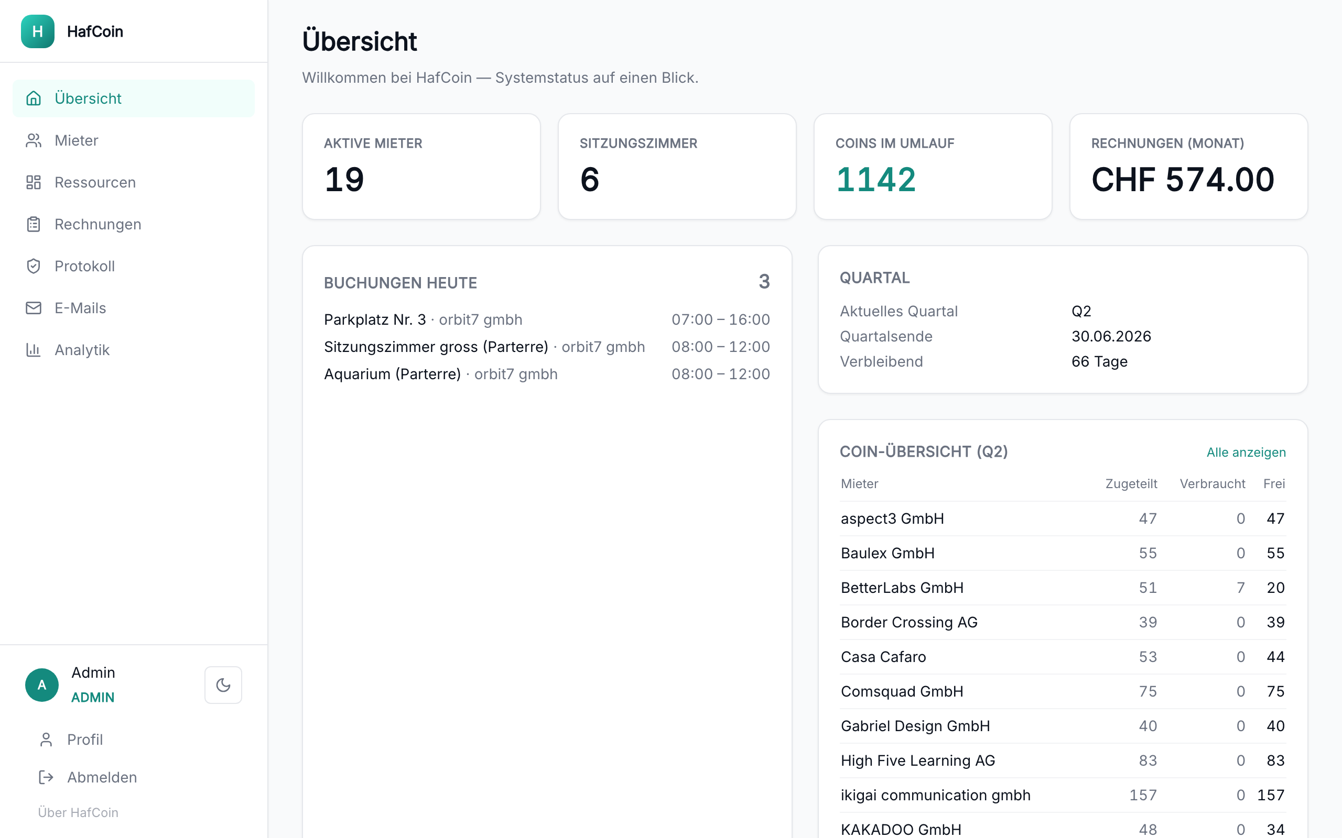Screen dimensions: 1342x838
Task: Select the High Five Learning AG row
Action: 1063,760
